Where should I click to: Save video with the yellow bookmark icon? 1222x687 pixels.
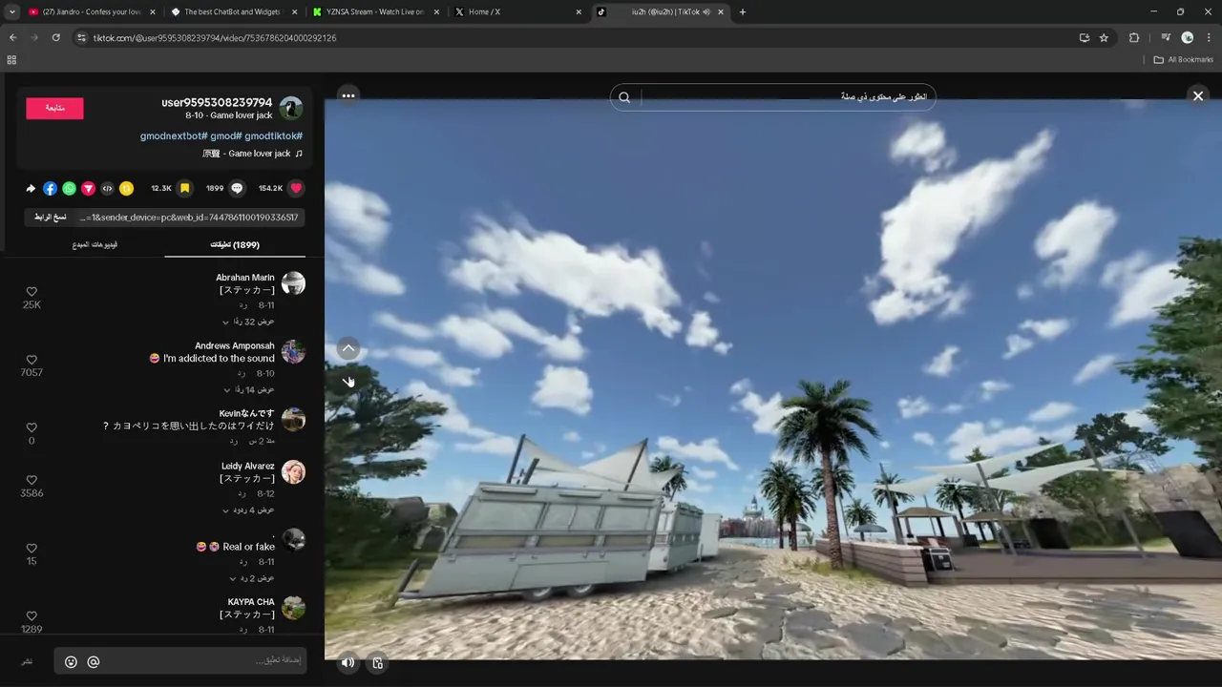click(185, 189)
